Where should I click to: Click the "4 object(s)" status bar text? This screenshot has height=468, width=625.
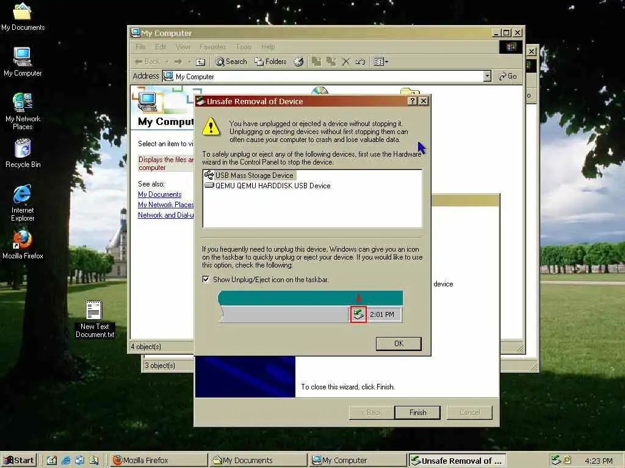click(x=146, y=347)
